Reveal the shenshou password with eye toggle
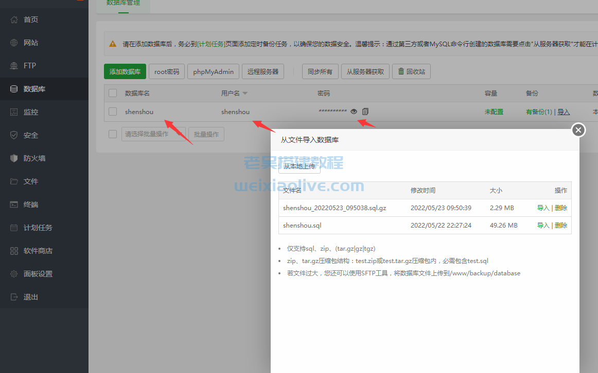Image resolution: width=598 pixels, height=373 pixels. [354, 111]
